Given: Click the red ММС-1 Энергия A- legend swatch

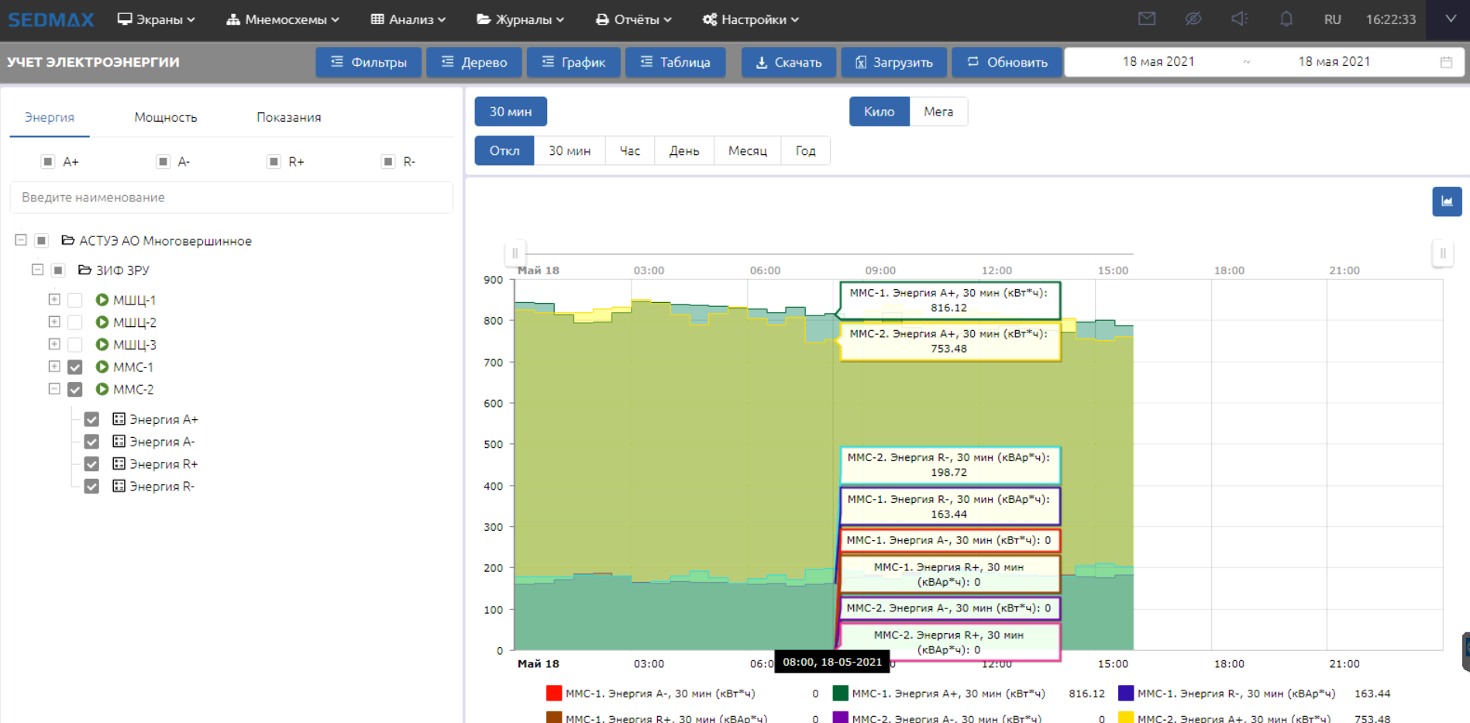Looking at the screenshot, I should [x=553, y=694].
